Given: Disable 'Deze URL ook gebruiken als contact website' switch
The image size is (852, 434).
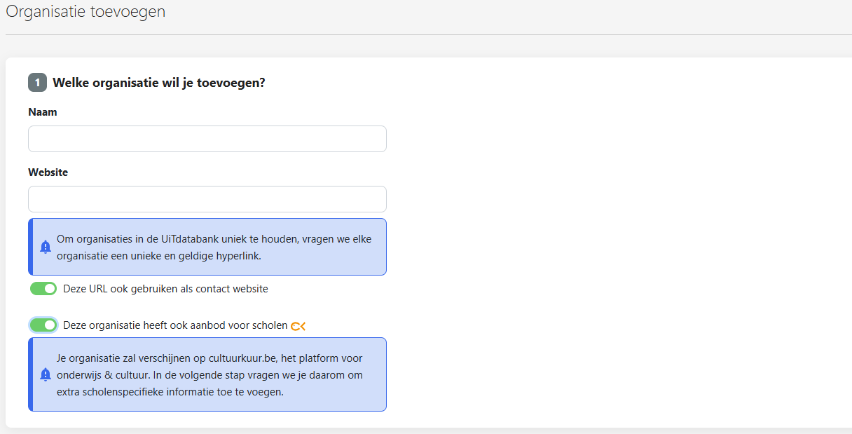Looking at the screenshot, I should tap(43, 289).
